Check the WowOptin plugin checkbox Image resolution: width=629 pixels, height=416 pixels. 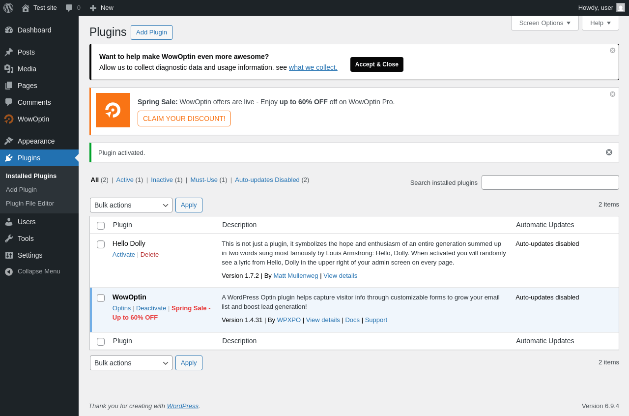point(101,298)
